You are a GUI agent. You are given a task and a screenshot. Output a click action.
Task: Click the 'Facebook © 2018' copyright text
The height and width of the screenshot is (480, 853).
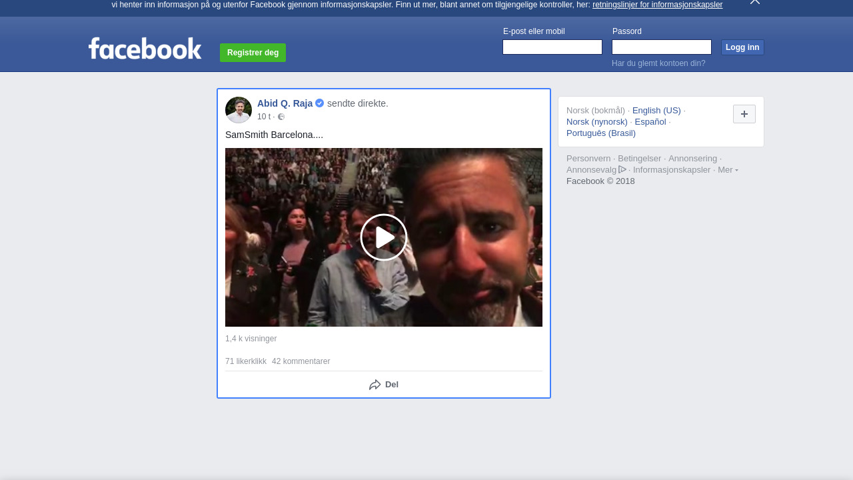[600, 181]
